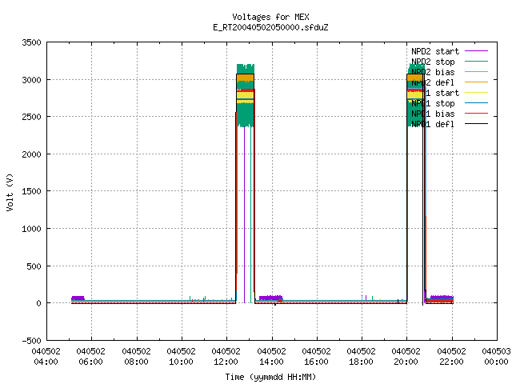512x384 pixels.
Task: Click the 2500 y-axis tick label
Action: coord(31,117)
